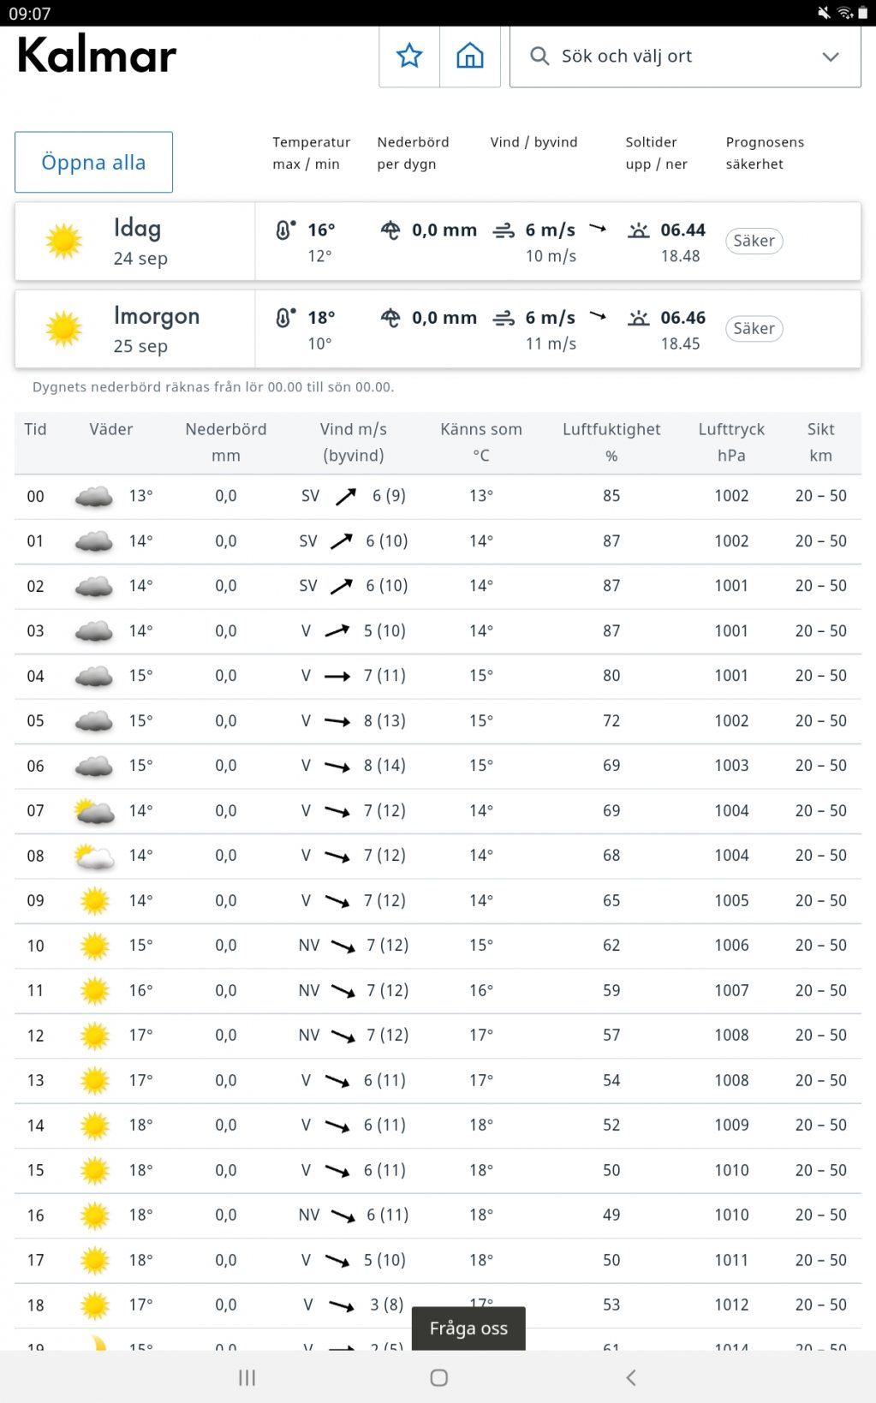Viewport: 876px width, 1403px height.
Task: Click the Temperatur max / min label
Action: point(312,153)
